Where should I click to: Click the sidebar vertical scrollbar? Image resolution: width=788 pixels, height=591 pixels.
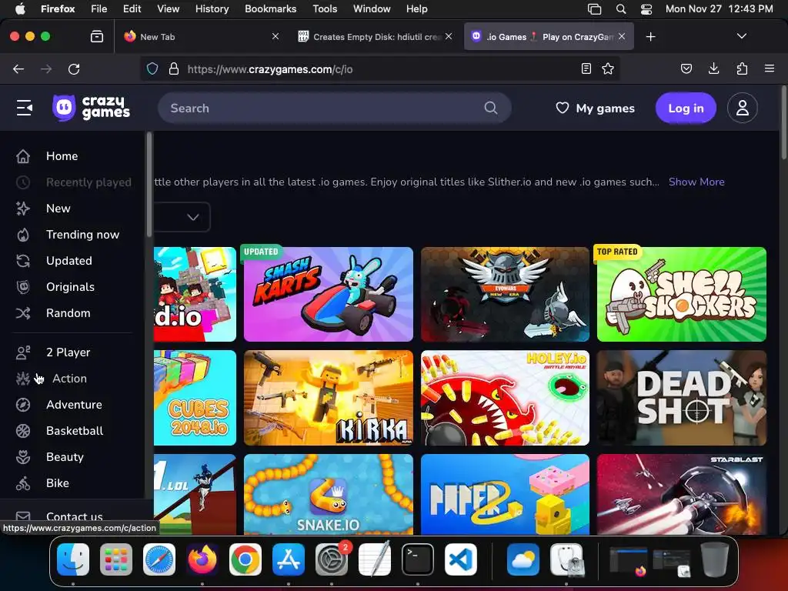point(149,185)
